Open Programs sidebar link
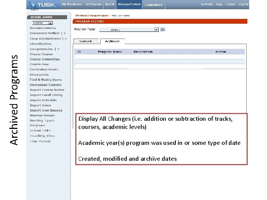Image resolution: width=267 pixels, height=200 pixels. click(37, 125)
